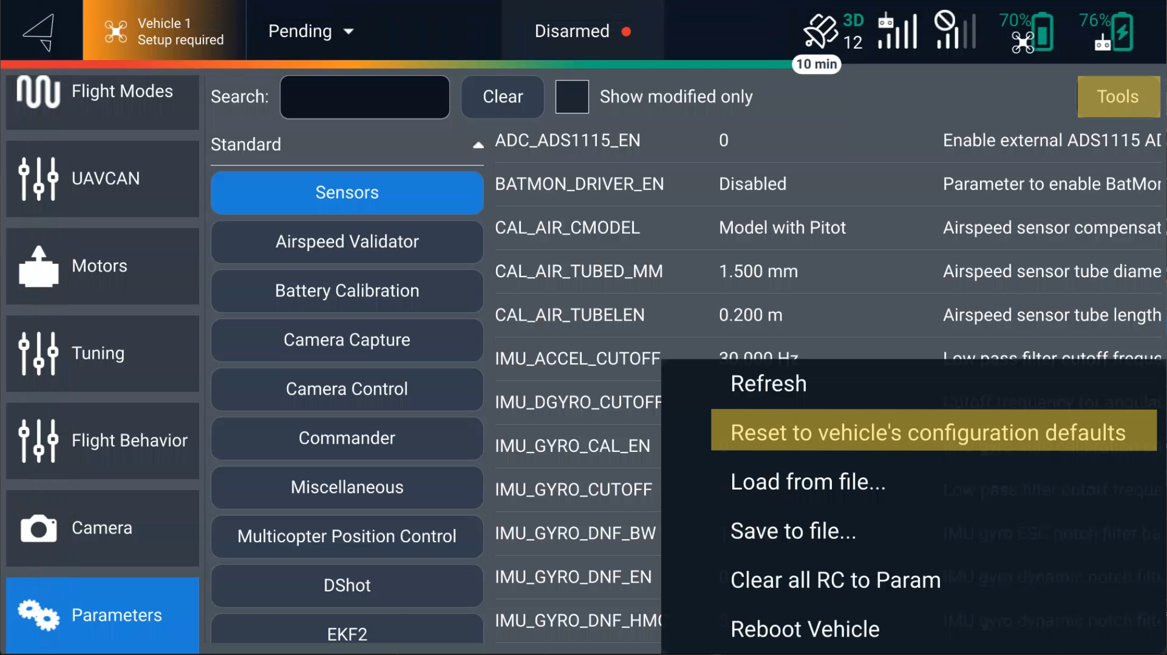Enable the Show modified only checkbox
Viewport: 1167px width, 655px height.
572,97
